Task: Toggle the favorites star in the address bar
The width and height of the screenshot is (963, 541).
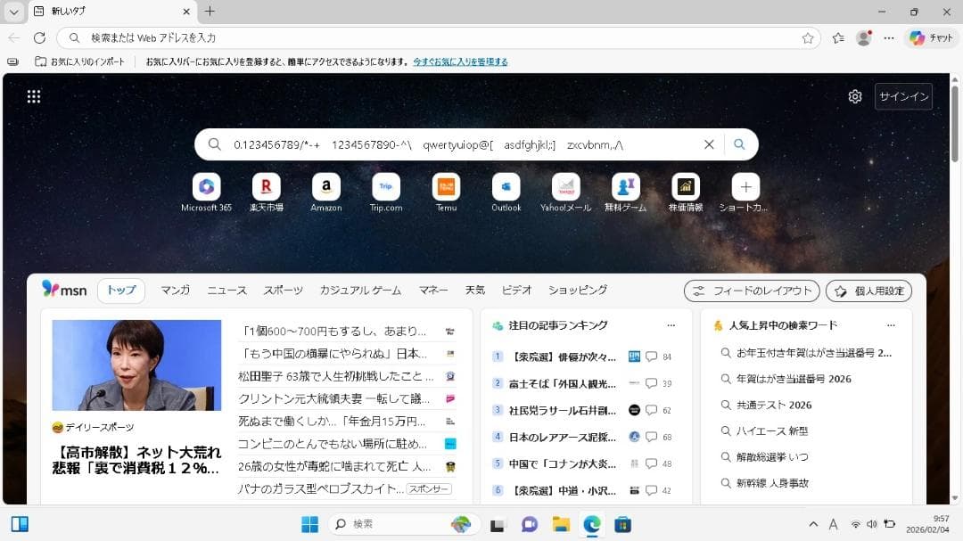Action: 806,37
